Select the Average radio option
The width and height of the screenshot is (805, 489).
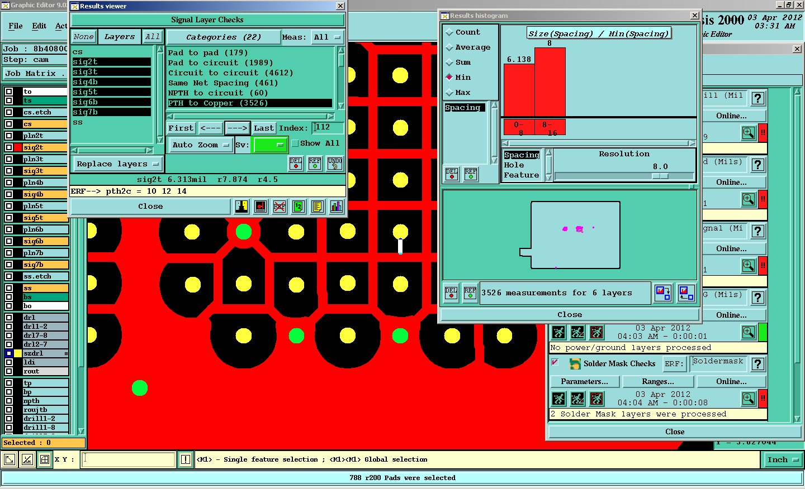(x=449, y=47)
